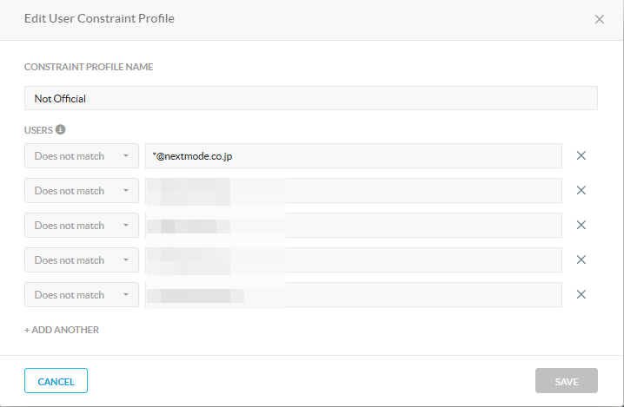Open the third 'Does not match' dropdown
The image size is (624, 407).
pyautogui.click(x=82, y=225)
